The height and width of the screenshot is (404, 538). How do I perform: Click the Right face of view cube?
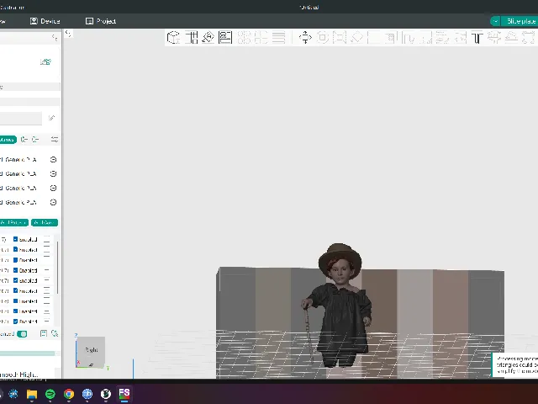tap(91, 350)
